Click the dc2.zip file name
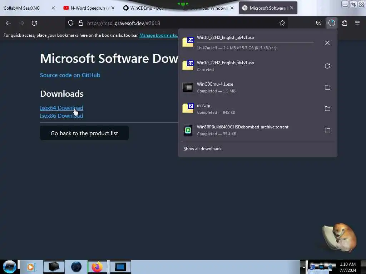 coord(203,106)
